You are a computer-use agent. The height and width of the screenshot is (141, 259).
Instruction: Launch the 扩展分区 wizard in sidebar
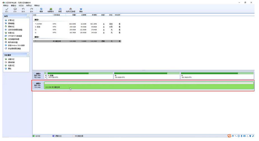11,20
